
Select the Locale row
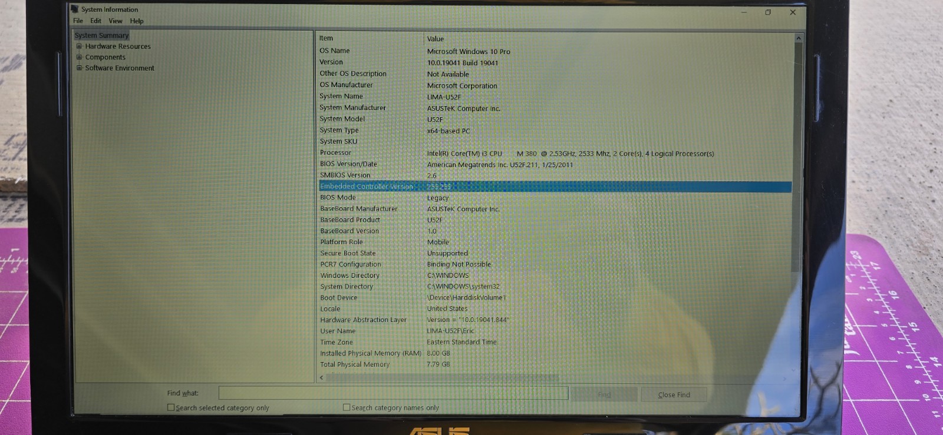point(554,309)
